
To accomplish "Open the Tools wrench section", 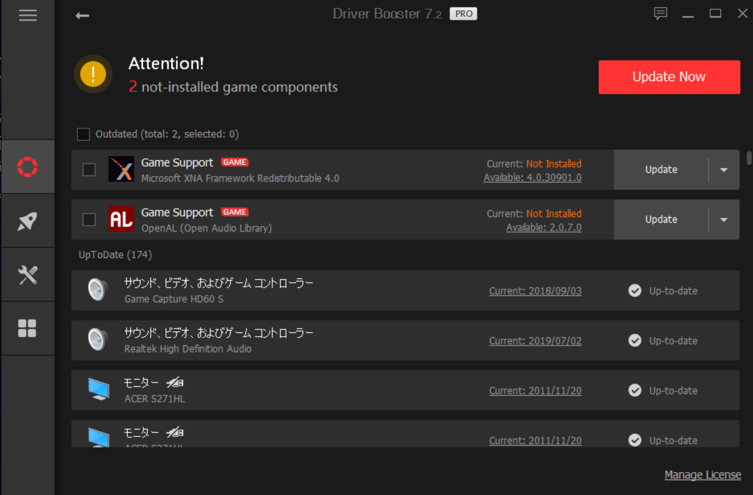I will pos(27,275).
